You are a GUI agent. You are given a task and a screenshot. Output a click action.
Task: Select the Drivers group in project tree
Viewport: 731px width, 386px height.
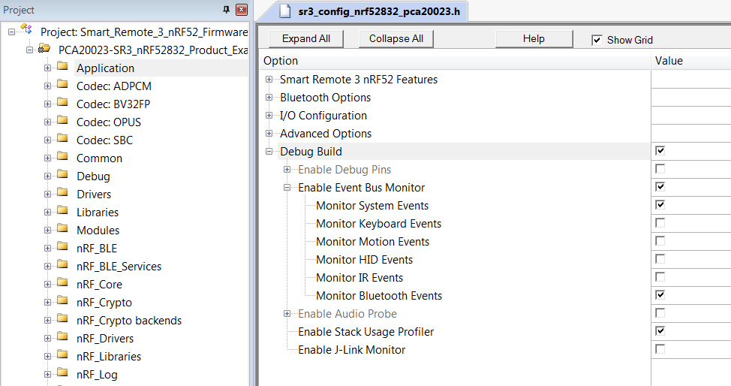coord(94,195)
